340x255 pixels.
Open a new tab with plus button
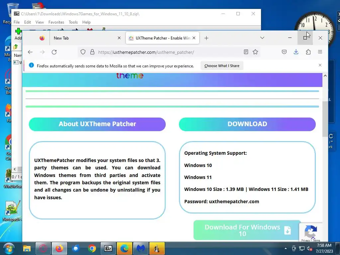coord(207,38)
